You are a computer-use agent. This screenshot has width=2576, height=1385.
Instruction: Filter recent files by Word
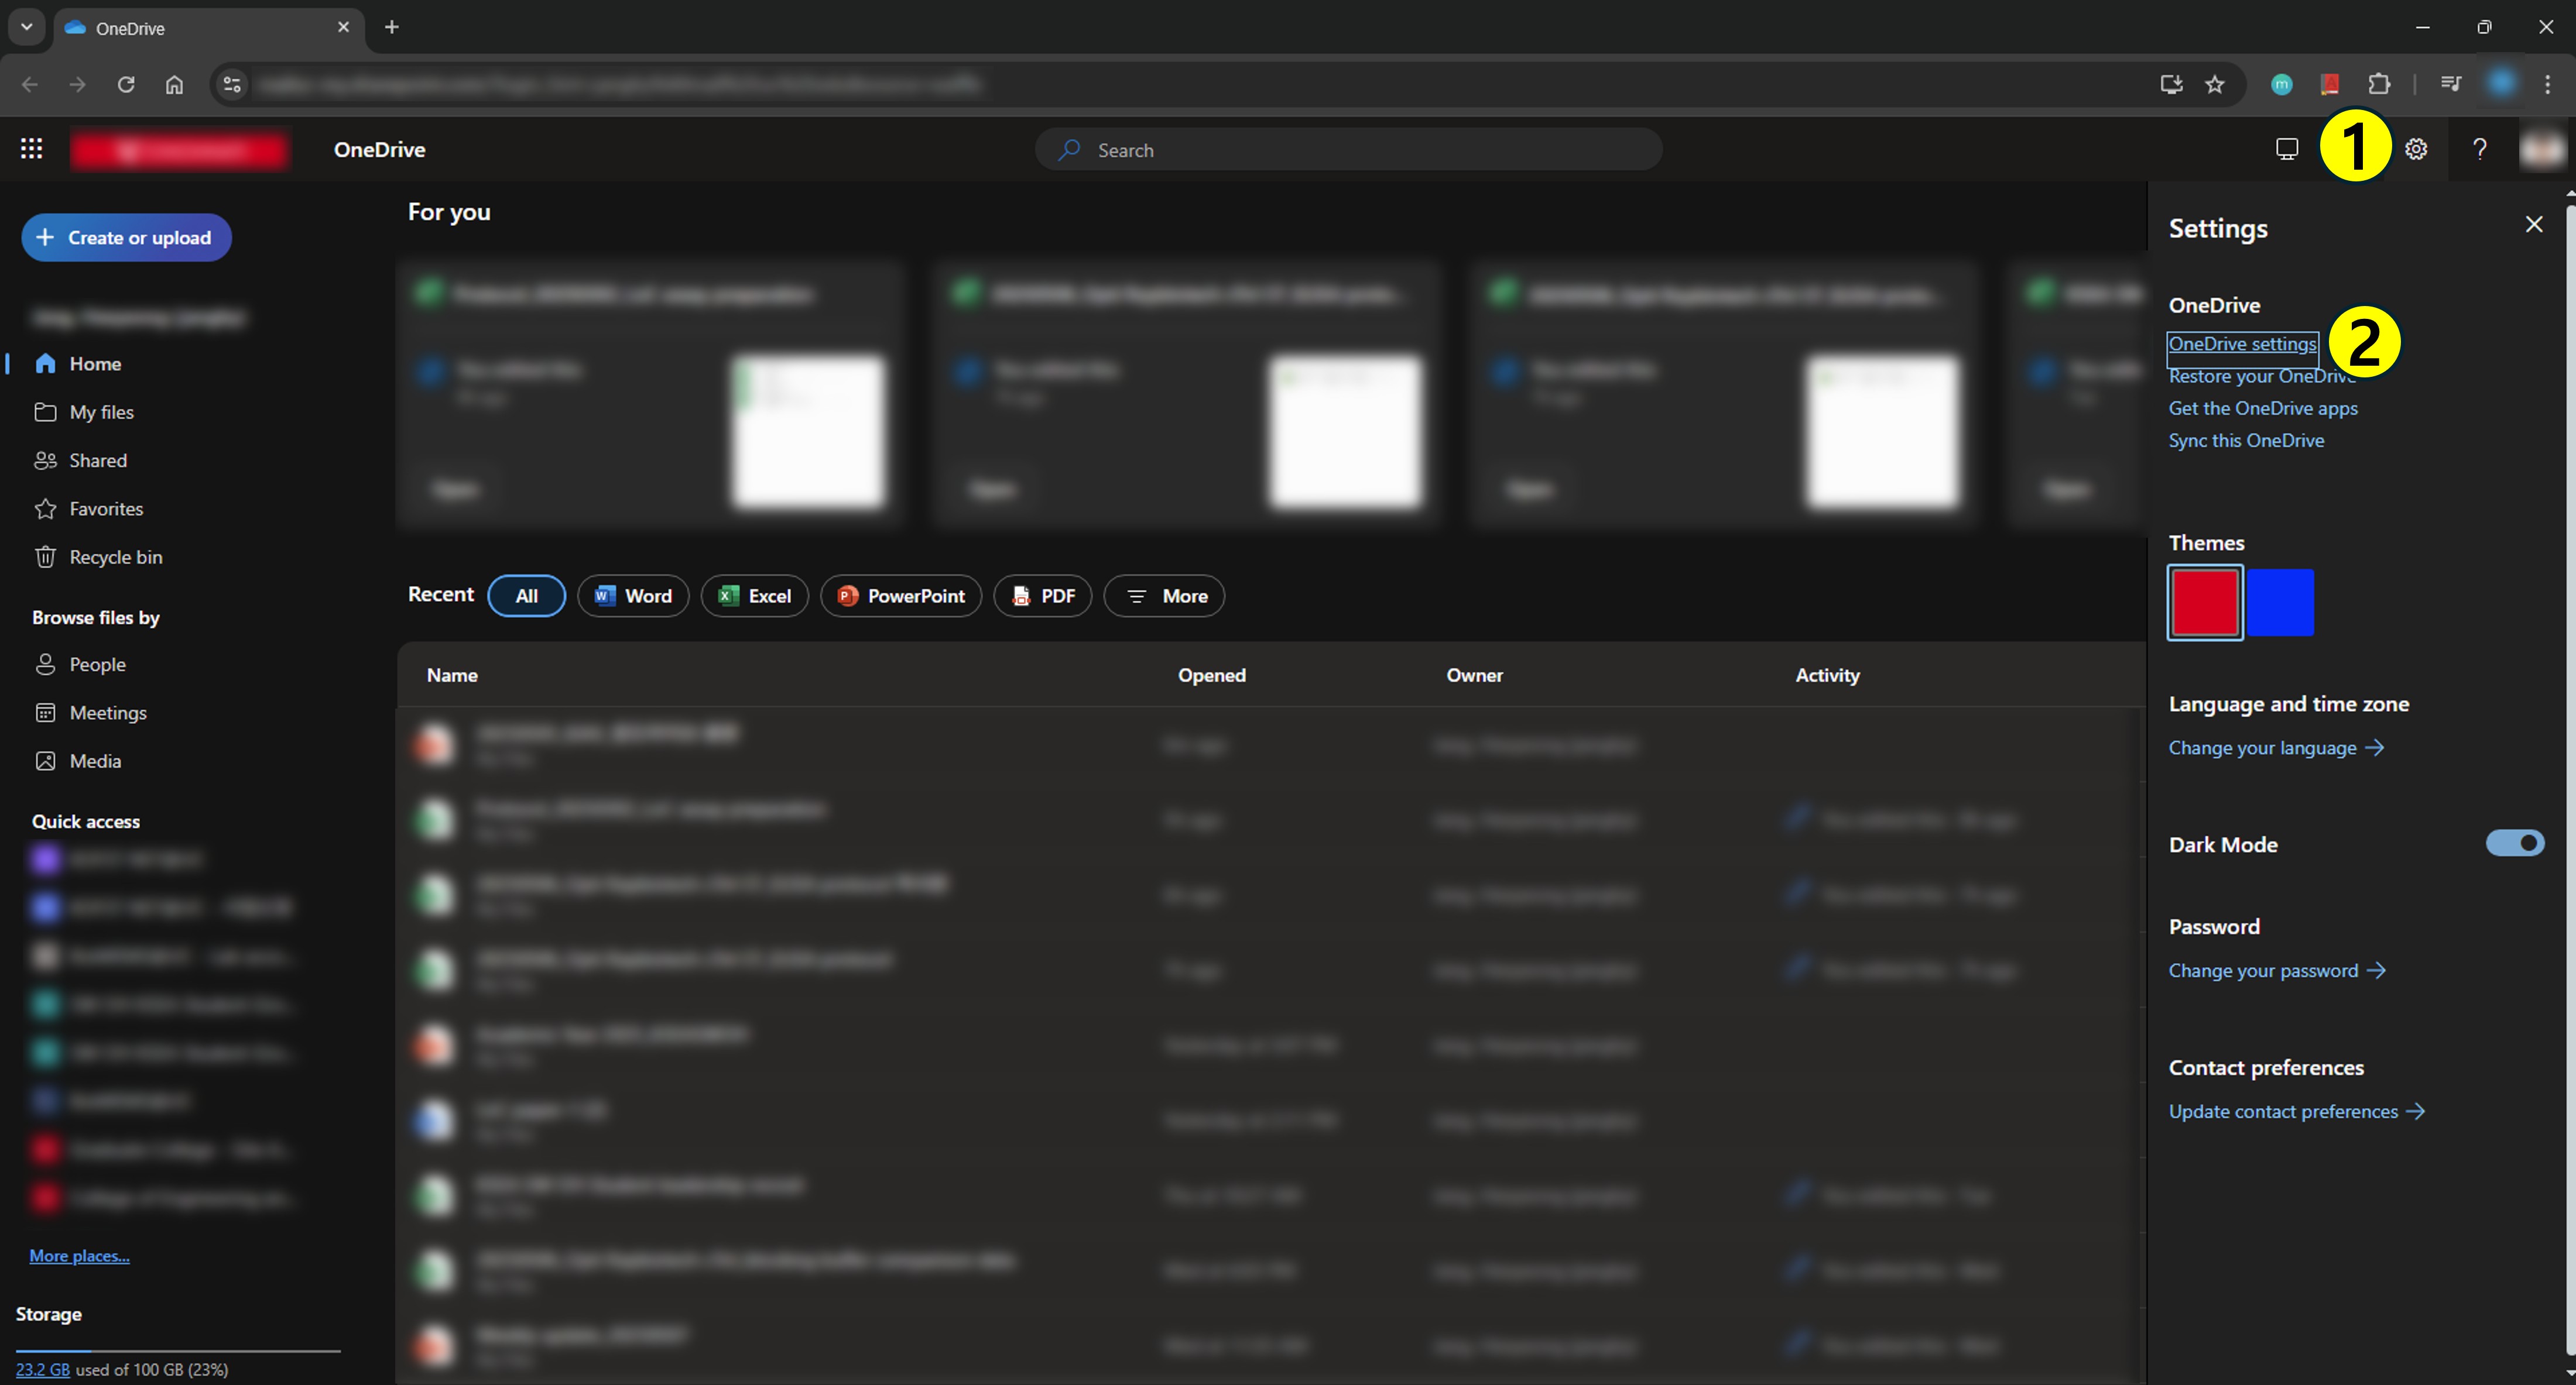coord(633,596)
